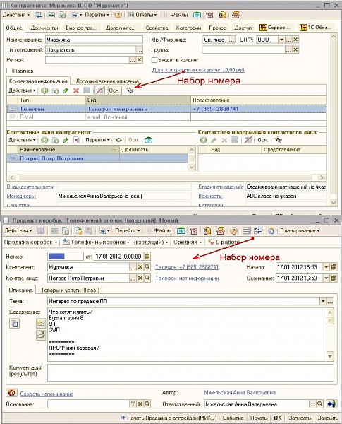Open the Перейти dropdown in Контрагенты toolbar

(x=97, y=15)
